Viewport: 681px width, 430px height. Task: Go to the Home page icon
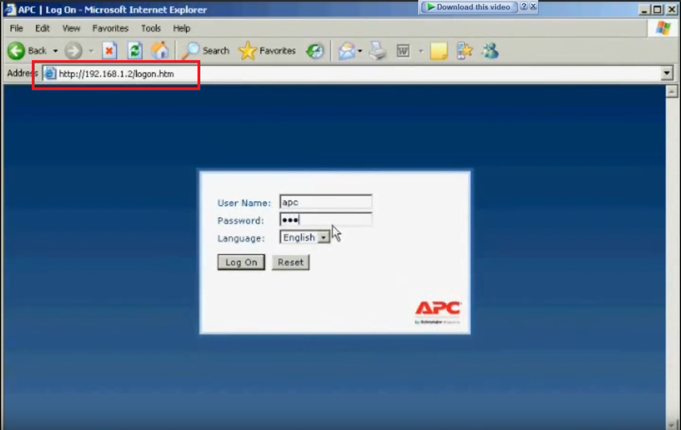160,51
